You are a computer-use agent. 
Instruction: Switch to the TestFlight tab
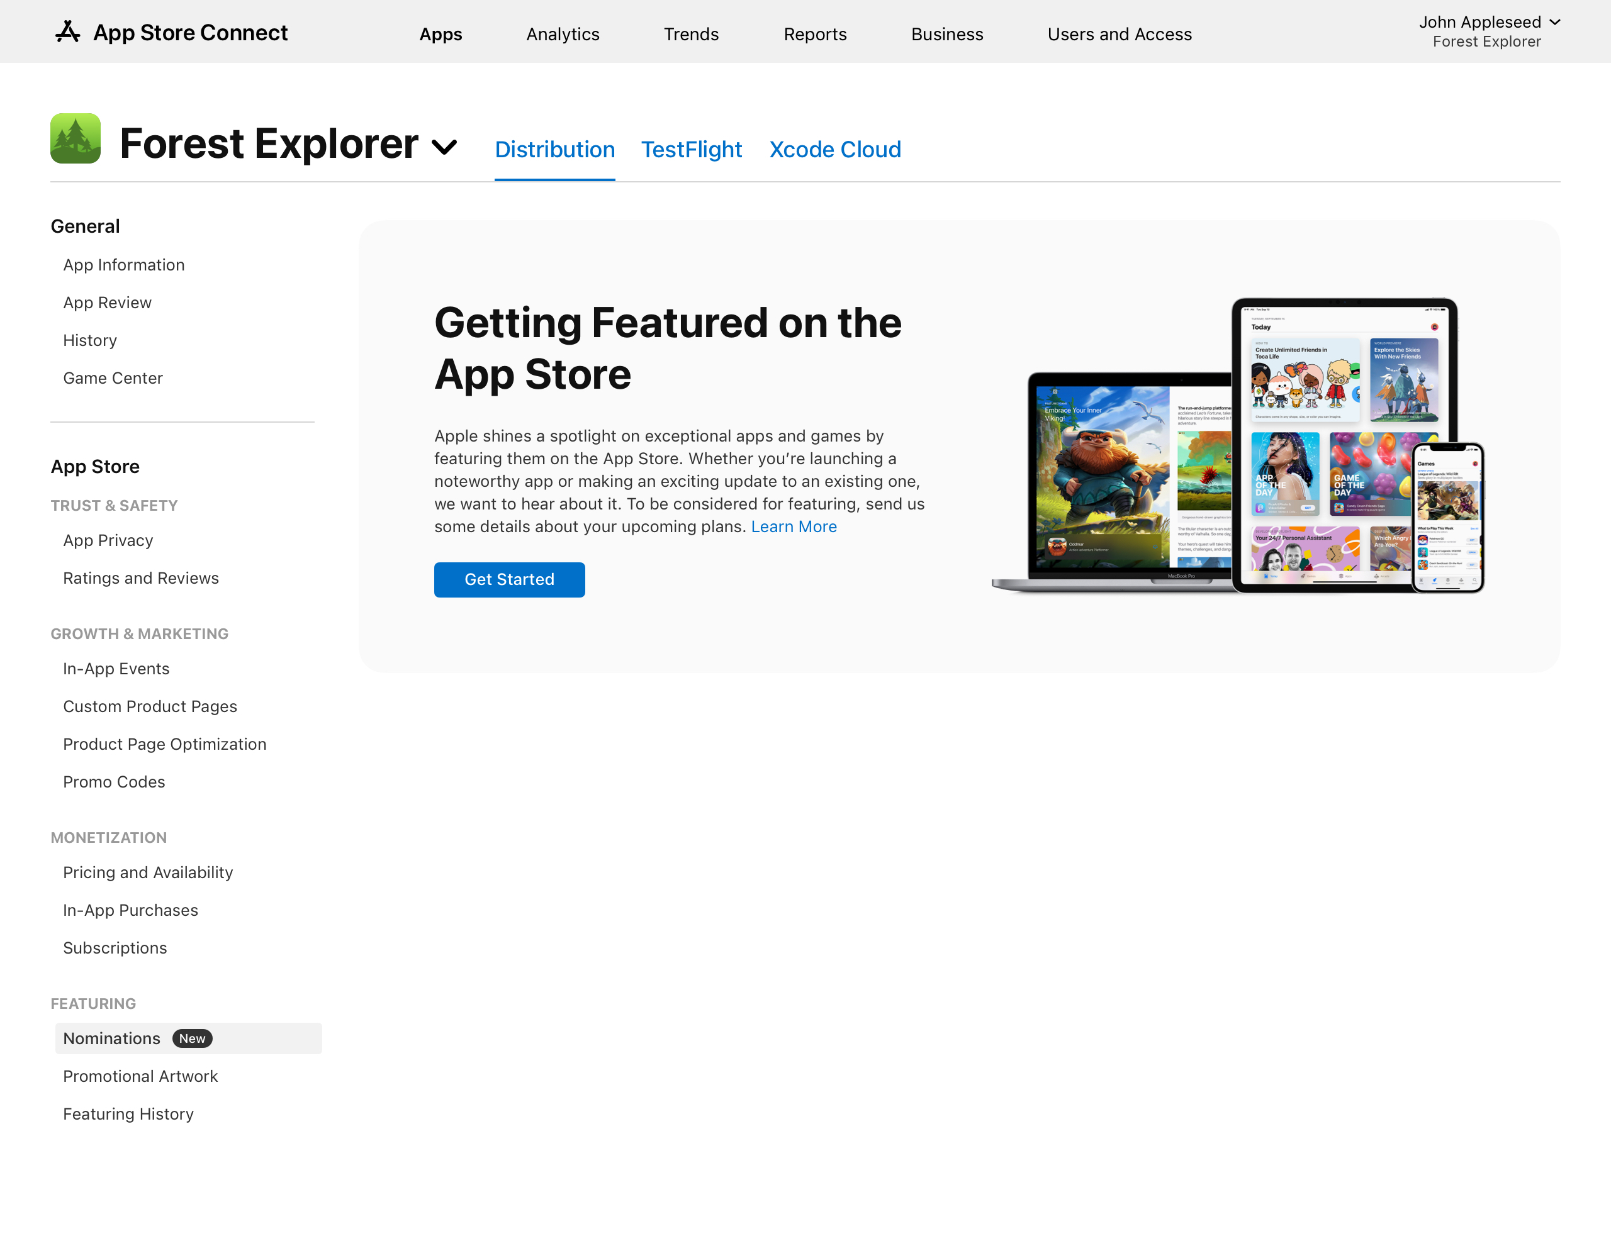(690, 148)
